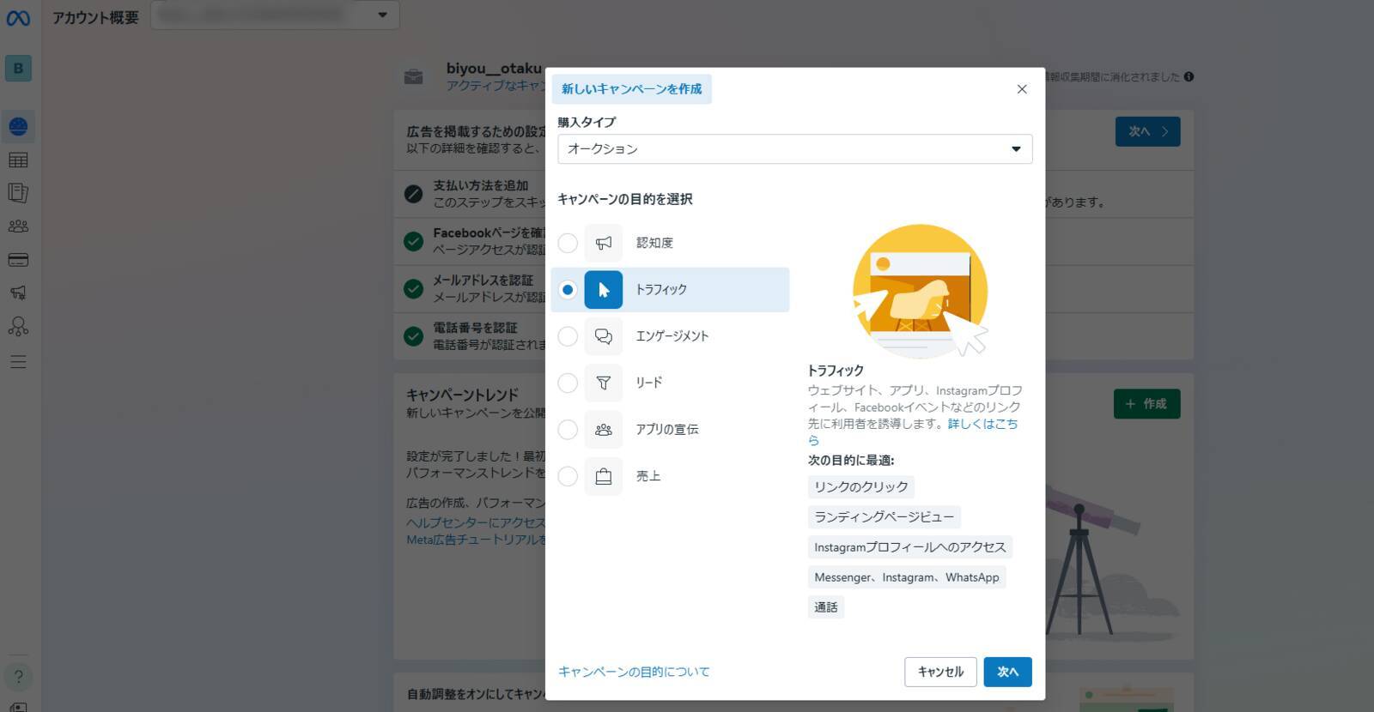Follow the 詳しくはこちら link

pos(982,424)
